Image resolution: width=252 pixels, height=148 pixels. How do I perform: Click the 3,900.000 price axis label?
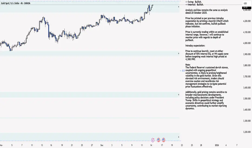(x=247, y=54)
